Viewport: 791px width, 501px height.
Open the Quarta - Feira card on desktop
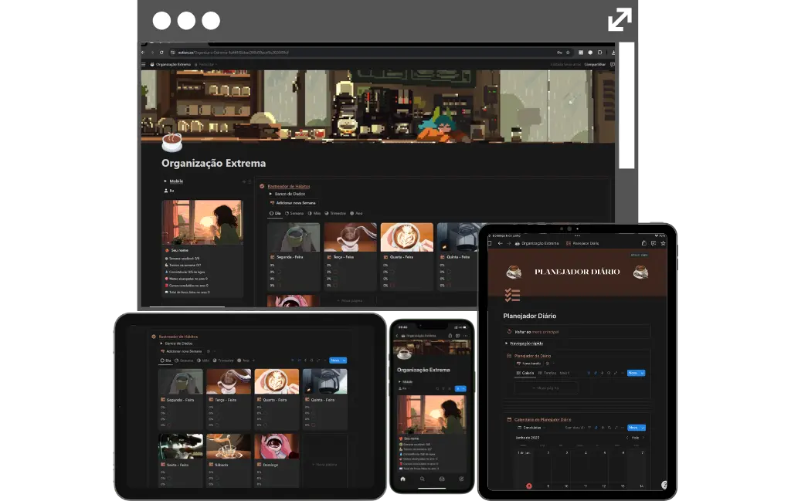[406, 256]
